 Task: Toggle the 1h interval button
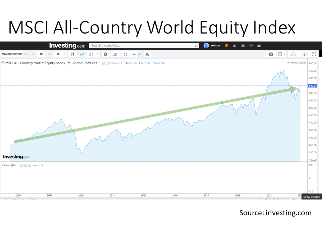tap(33, 54)
